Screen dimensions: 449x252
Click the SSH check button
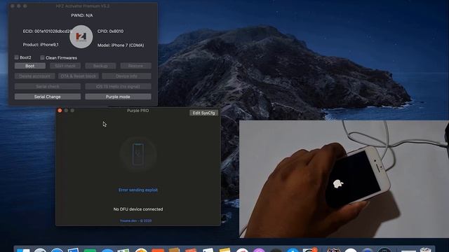click(65, 66)
